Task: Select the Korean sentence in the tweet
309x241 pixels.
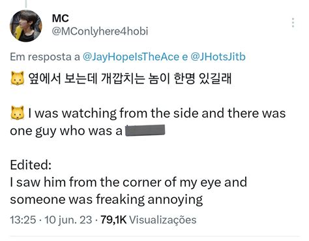Action: pyautogui.click(x=130, y=78)
